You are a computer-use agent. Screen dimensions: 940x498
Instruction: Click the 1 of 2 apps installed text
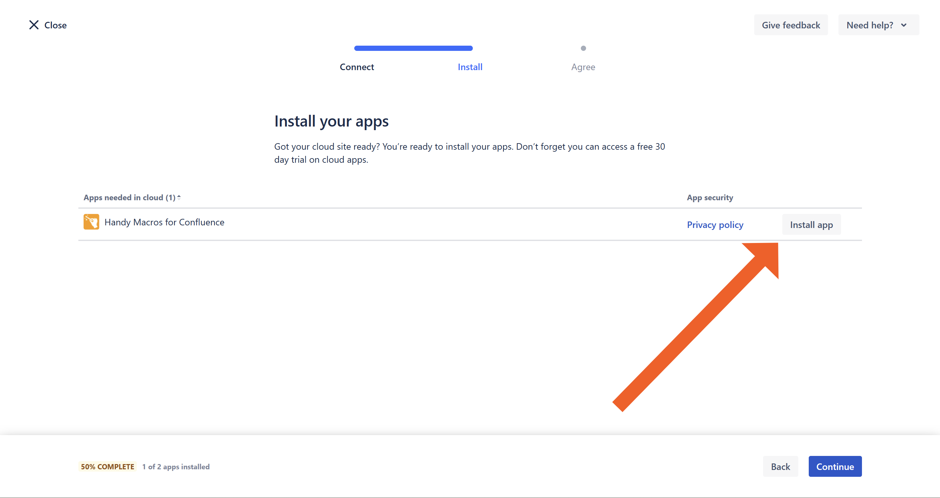176,467
